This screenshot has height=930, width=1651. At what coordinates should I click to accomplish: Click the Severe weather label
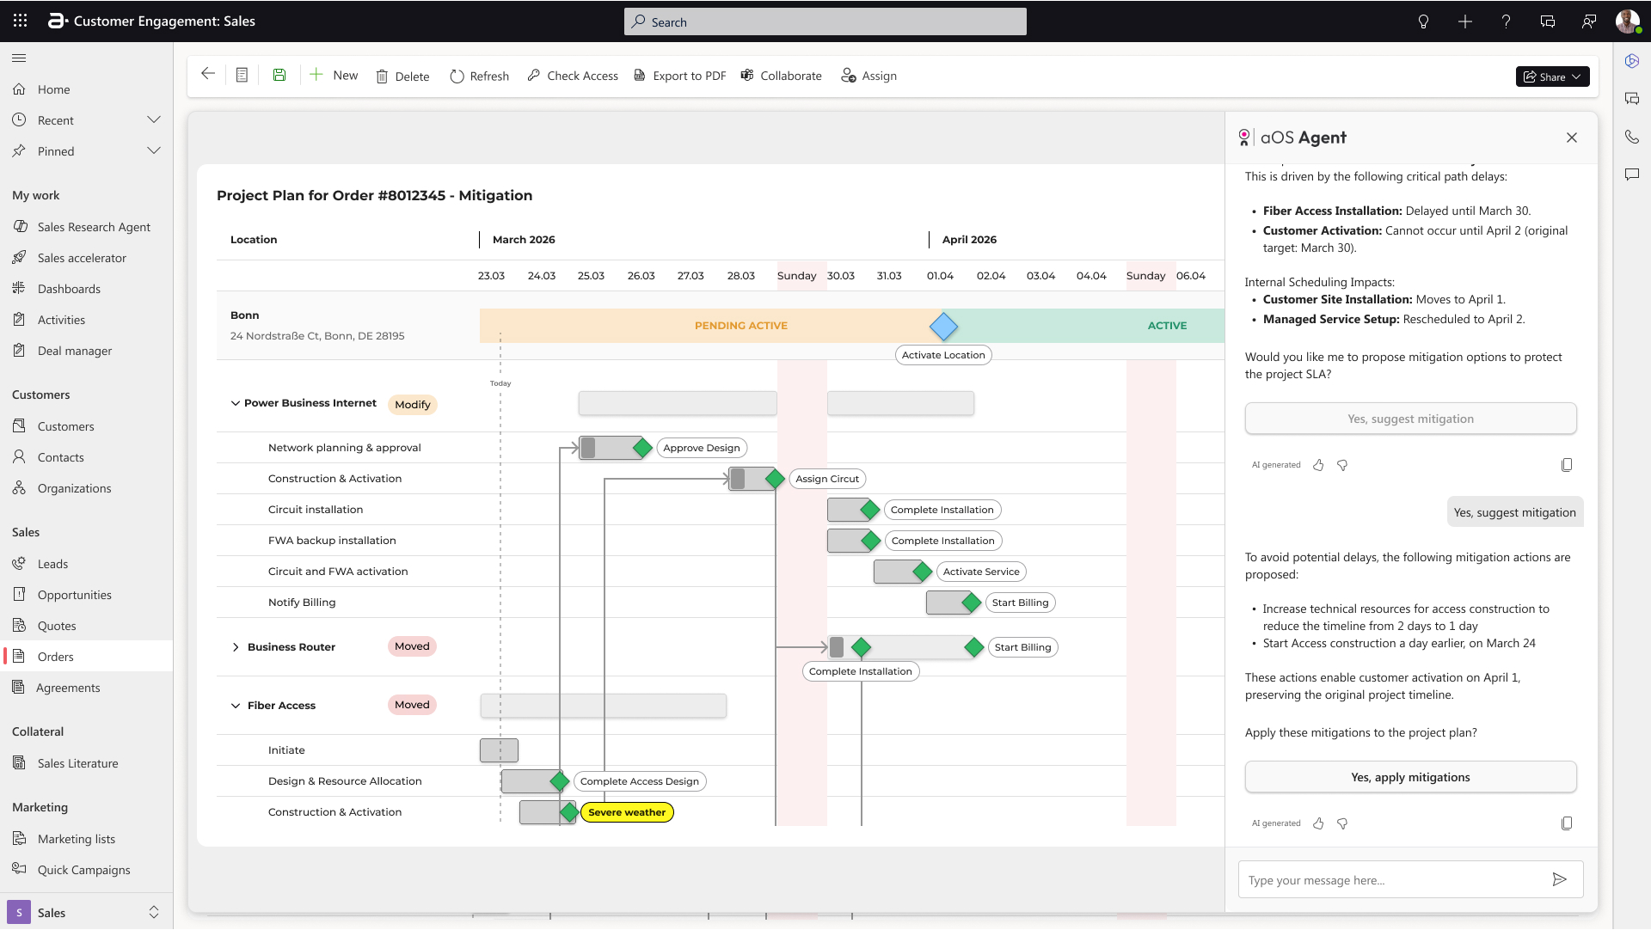pos(627,812)
